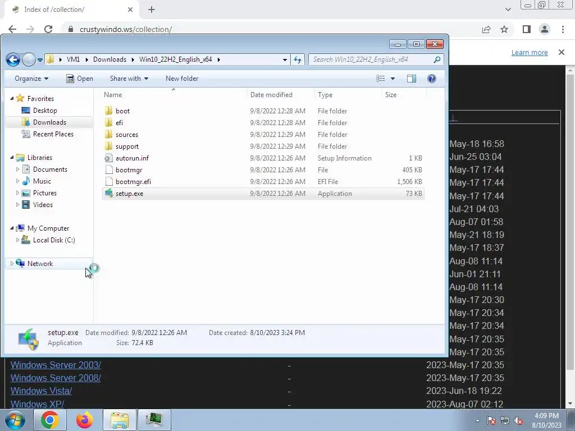Click VM1 in the breadcrumb path
The width and height of the screenshot is (575, 431).
pyautogui.click(x=74, y=59)
